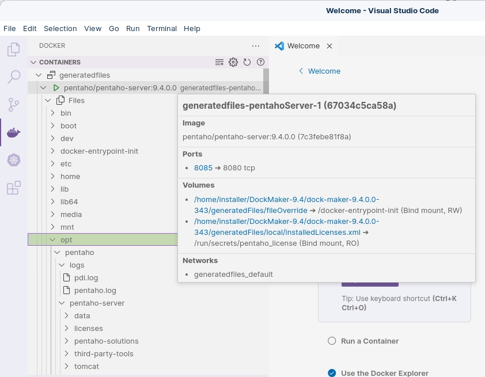Click the 8085 port link
485x377 pixels.
203,168
